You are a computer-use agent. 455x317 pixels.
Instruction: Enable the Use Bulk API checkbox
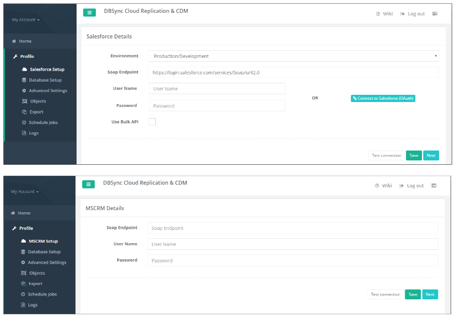[152, 121]
